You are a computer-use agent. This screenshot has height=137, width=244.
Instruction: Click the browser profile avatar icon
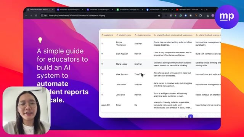[x=213, y=16]
